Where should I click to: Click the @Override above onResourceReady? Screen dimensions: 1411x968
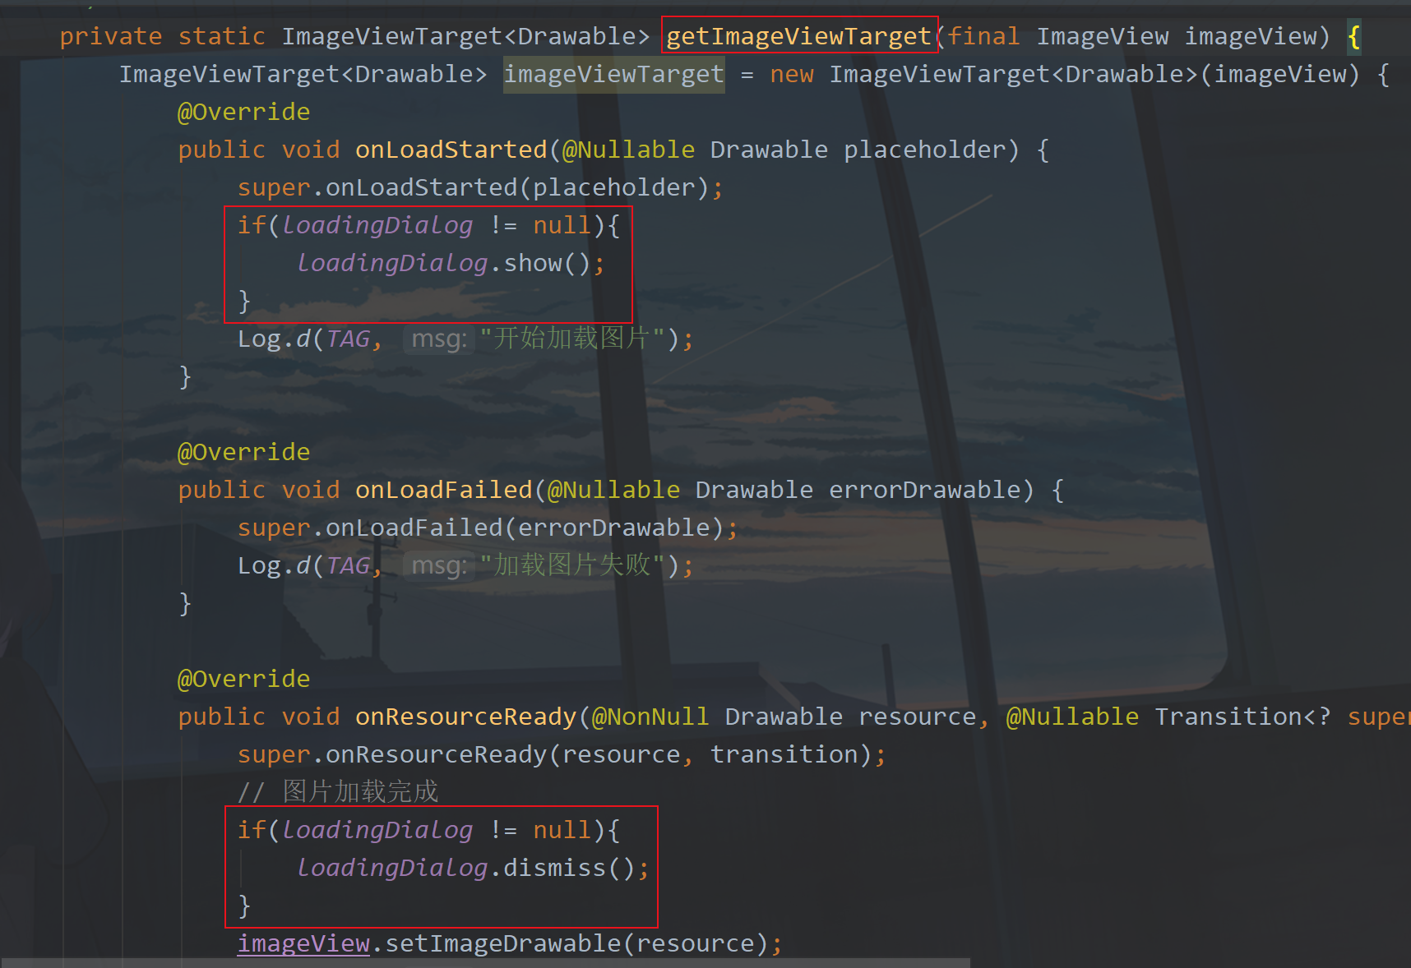[x=243, y=679]
